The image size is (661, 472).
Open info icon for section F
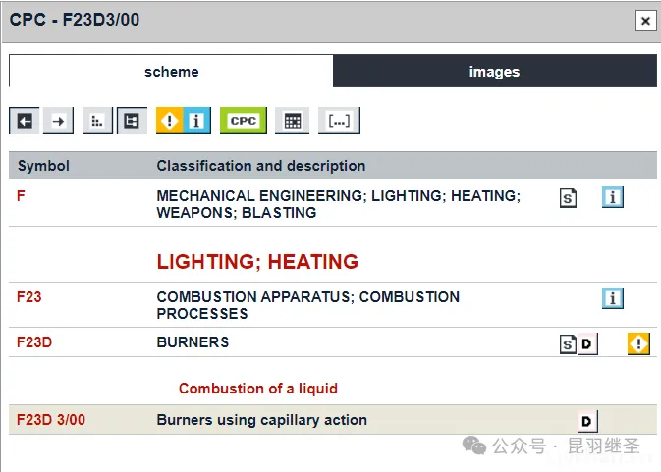[613, 197]
